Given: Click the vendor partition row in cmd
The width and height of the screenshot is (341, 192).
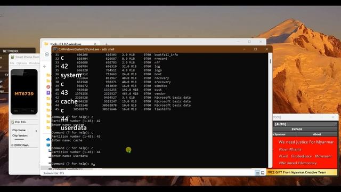Looking at the screenshot, I should click(x=110, y=94).
